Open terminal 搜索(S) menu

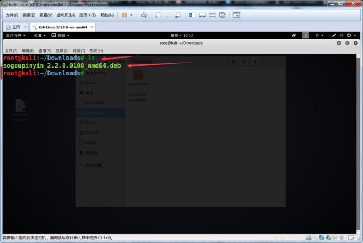pyautogui.click(x=62, y=50)
